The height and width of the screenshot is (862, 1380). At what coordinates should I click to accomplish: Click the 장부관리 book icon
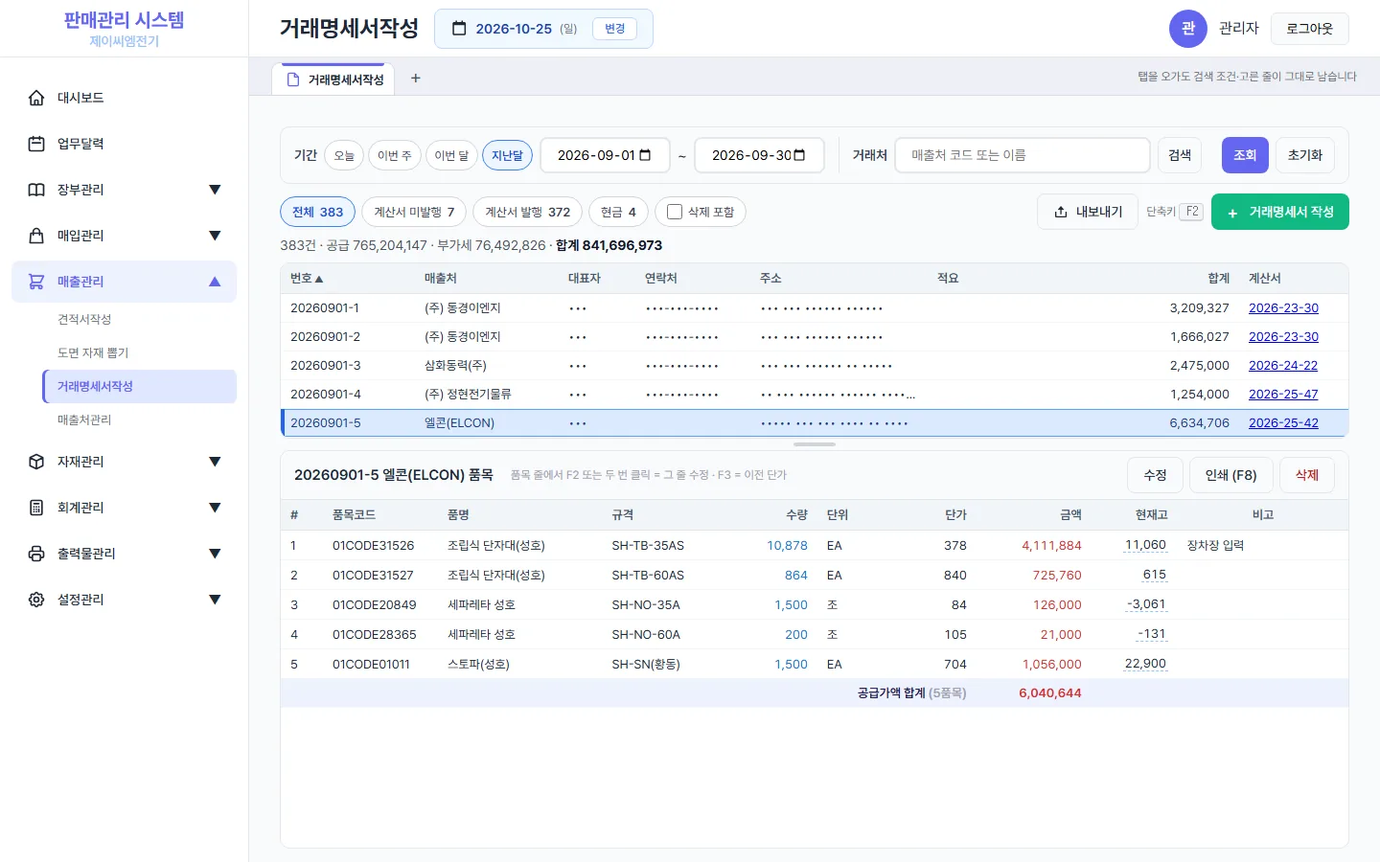click(36, 190)
